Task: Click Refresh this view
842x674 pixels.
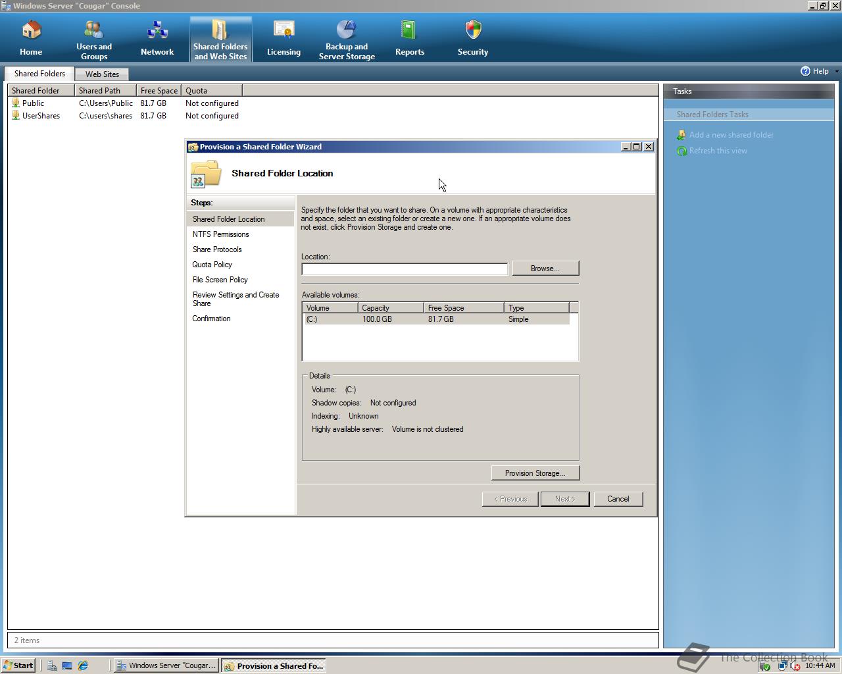Action: pyautogui.click(x=718, y=151)
